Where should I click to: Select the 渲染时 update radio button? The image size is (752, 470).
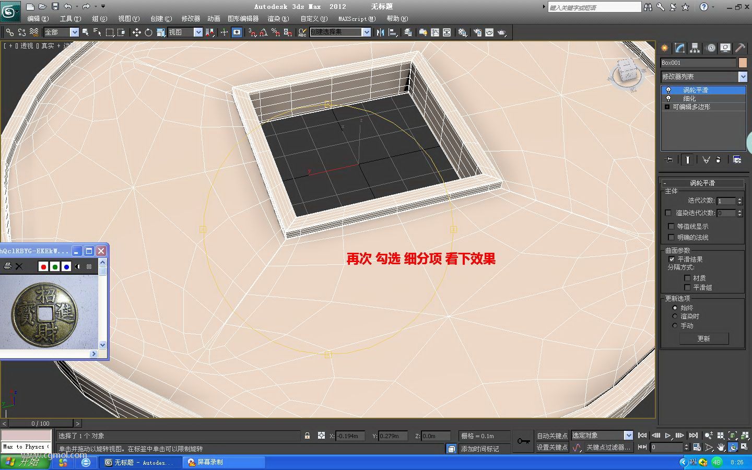(x=675, y=316)
